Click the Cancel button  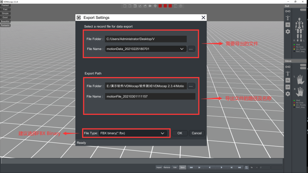click(x=197, y=133)
